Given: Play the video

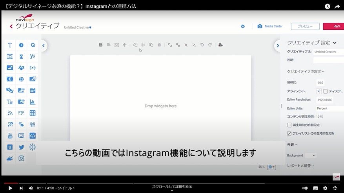Looking at the screenshot, I should (x=10, y=188).
